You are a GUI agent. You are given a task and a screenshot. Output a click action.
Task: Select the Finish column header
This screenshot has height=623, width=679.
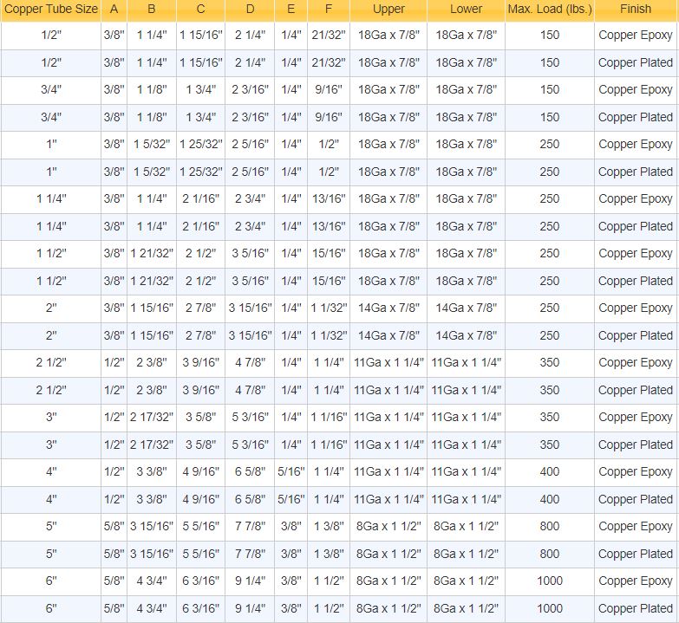pos(636,9)
